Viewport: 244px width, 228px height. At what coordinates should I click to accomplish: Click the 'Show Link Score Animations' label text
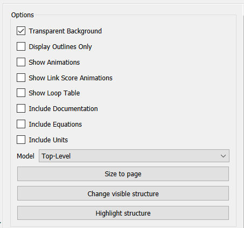[x=71, y=78]
